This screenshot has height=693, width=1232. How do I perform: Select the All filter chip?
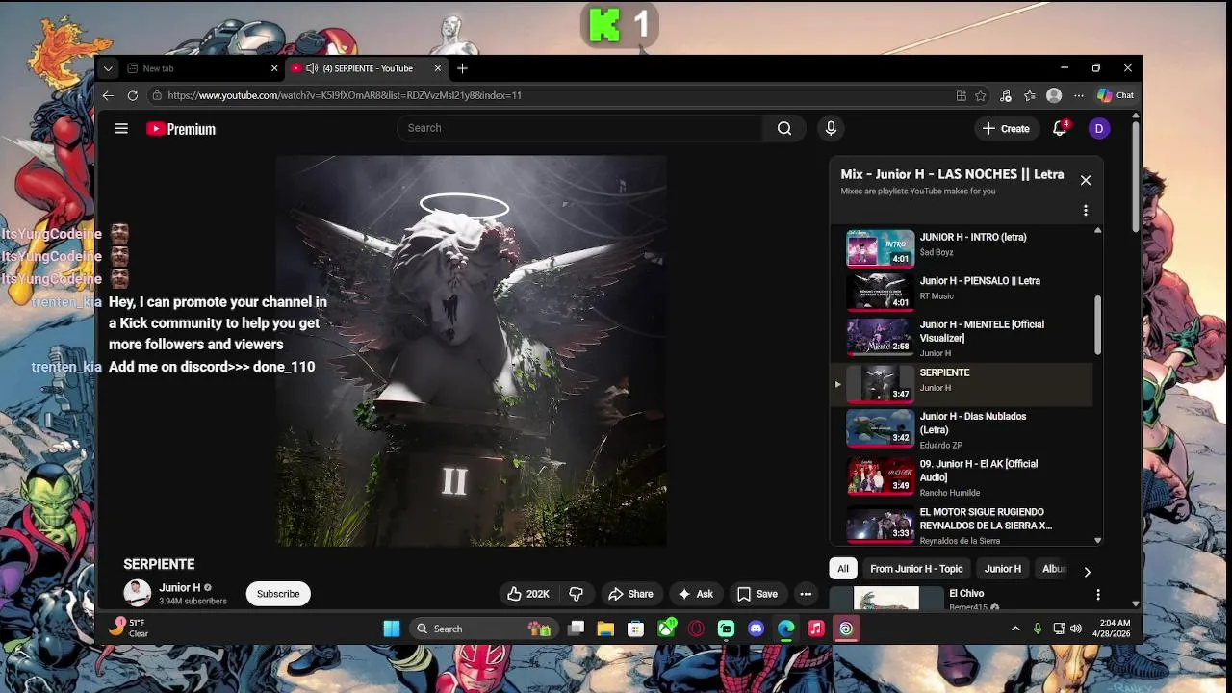pos(843,569)
